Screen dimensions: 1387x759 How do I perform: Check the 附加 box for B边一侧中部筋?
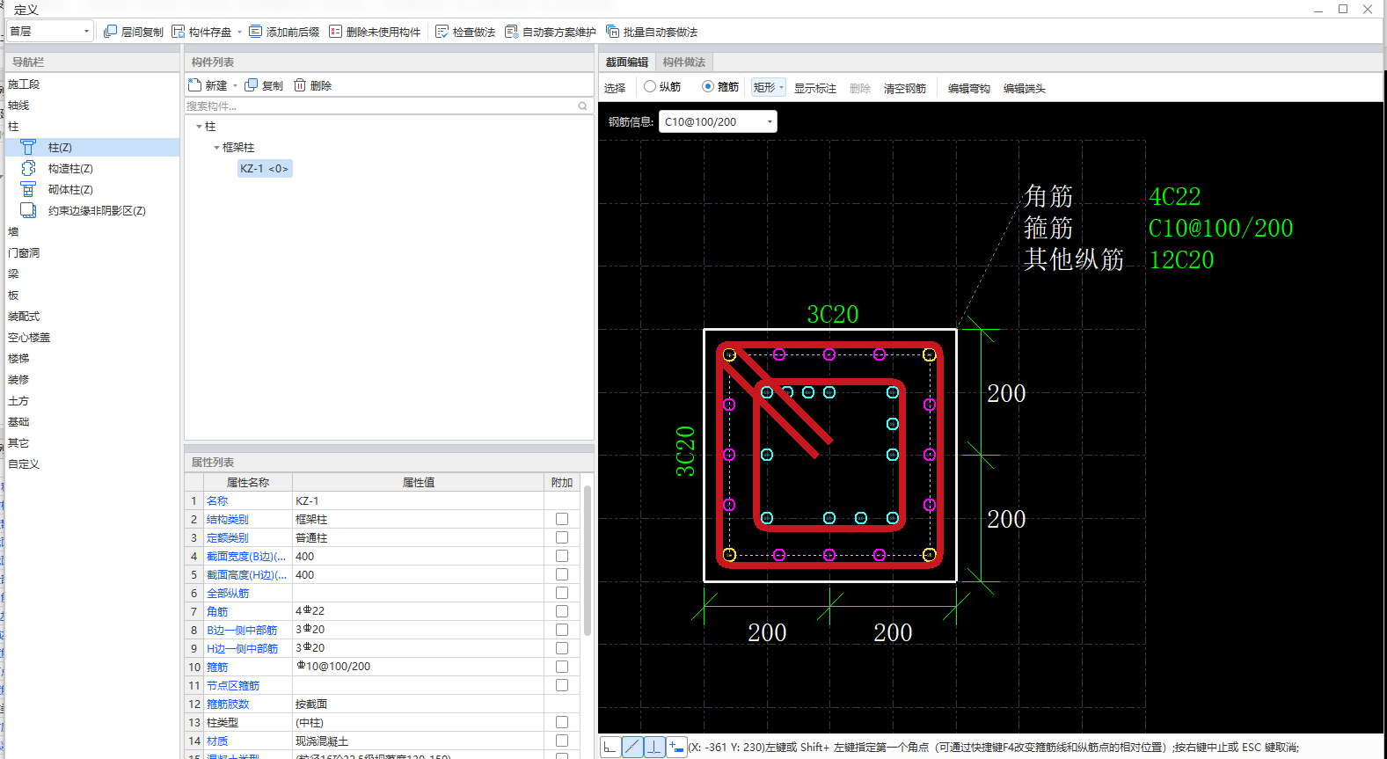[562, 630]
